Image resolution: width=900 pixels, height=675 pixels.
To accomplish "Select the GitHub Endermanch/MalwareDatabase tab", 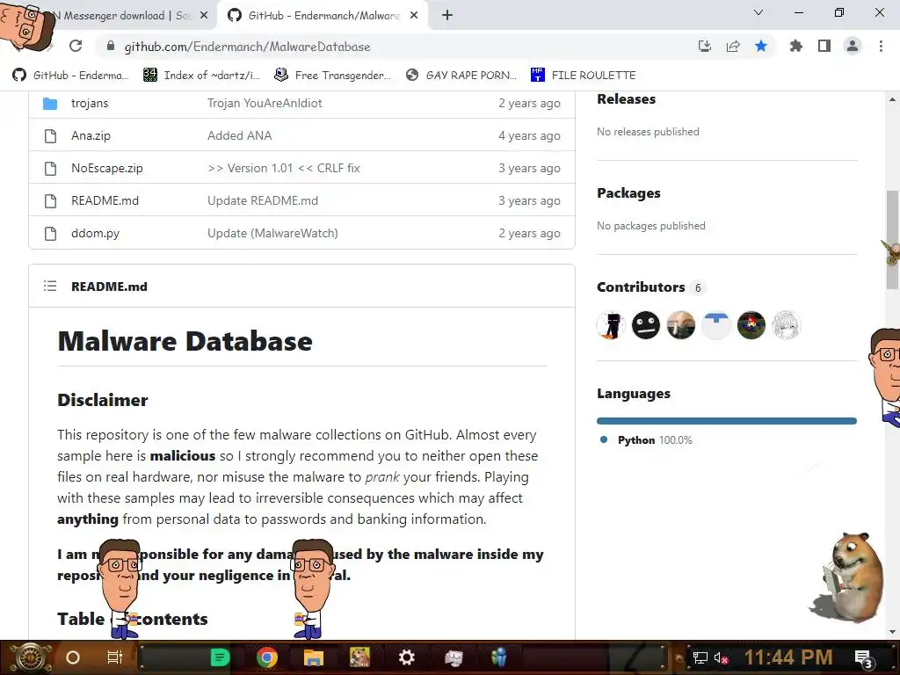I will click(x=323, y=16).
